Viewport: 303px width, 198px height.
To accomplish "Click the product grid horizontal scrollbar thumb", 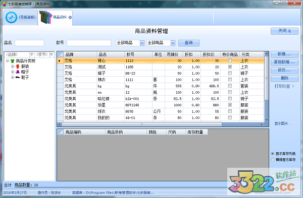I will (x=142, y=124).
